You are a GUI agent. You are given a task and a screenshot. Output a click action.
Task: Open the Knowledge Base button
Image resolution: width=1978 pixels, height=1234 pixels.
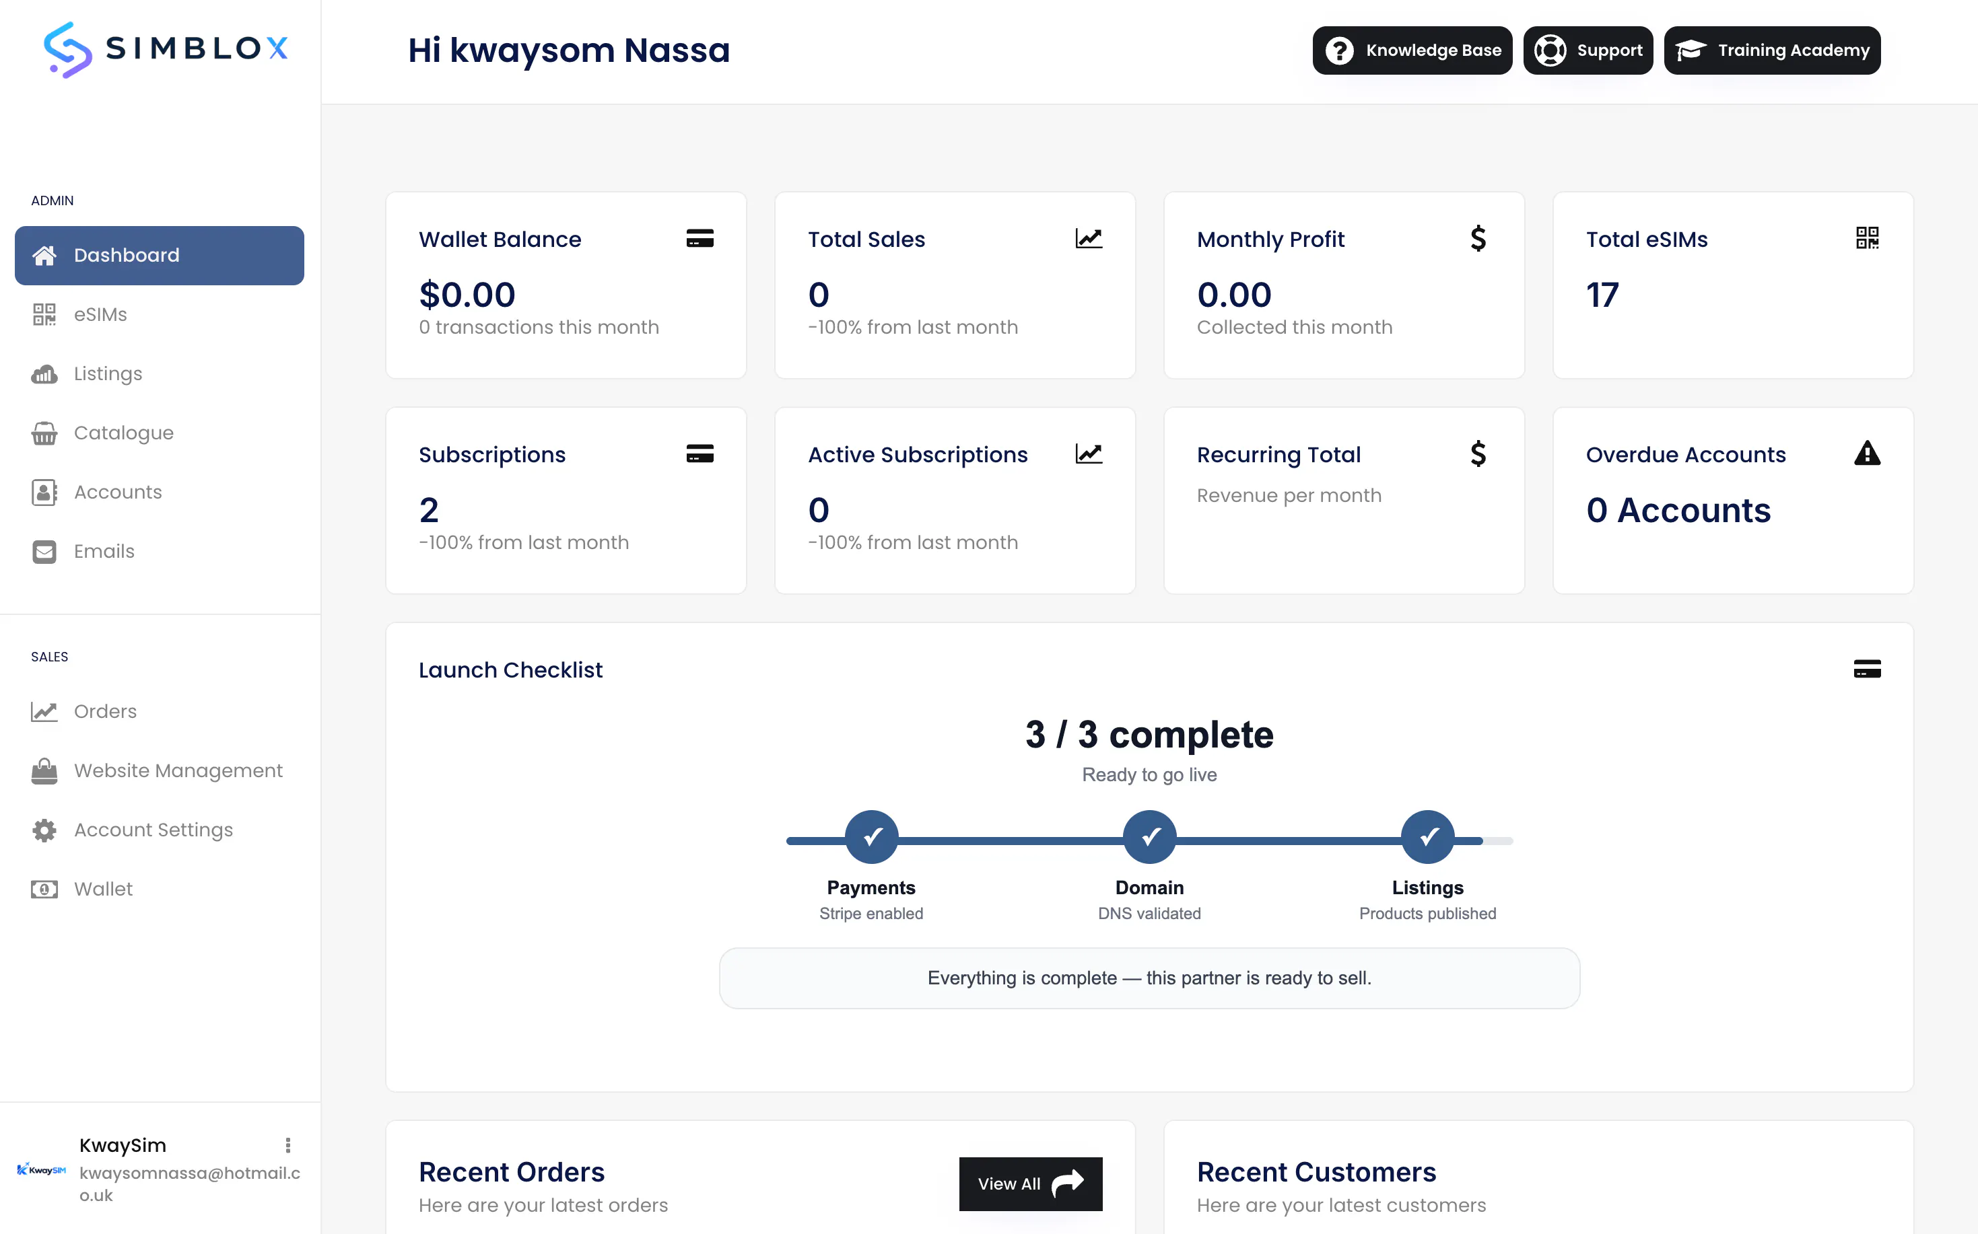[x=1412, y=50]
